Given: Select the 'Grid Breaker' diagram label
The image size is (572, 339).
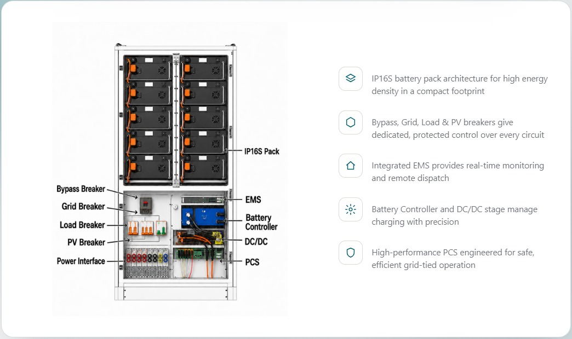Looking at the screenshot, I should pos(83,207).
